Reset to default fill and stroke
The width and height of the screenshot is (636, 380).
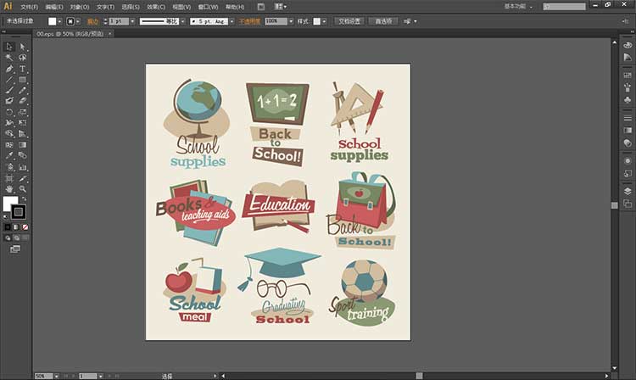pos(5,217)
